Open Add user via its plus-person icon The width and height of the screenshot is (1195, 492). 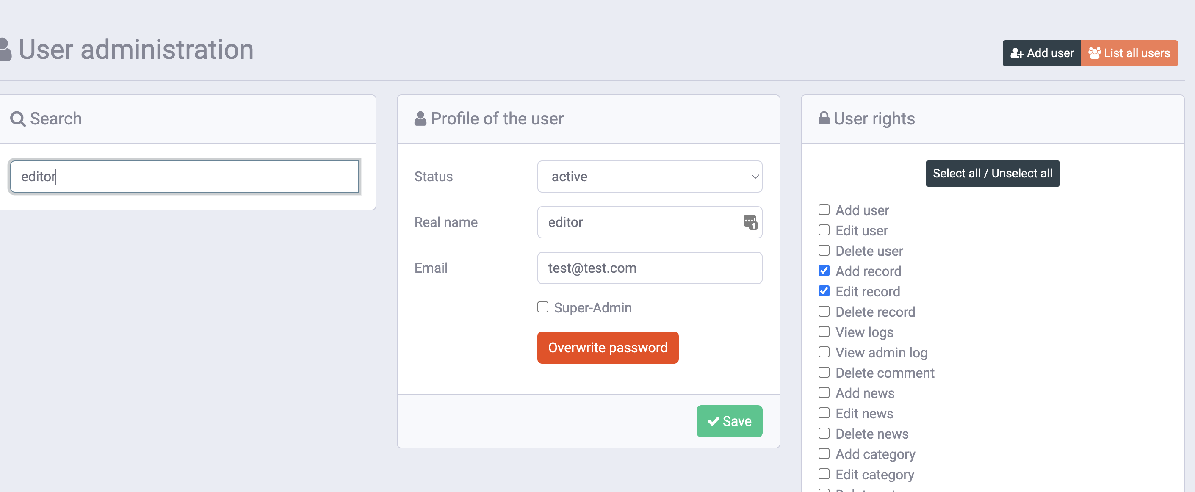click(x=1016, y=54)
